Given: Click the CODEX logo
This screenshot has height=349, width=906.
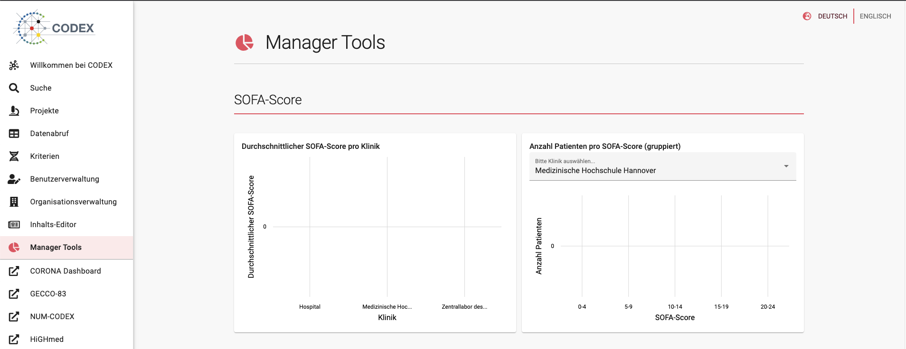Looking at the screenshot, I should (x=54, y=28).
